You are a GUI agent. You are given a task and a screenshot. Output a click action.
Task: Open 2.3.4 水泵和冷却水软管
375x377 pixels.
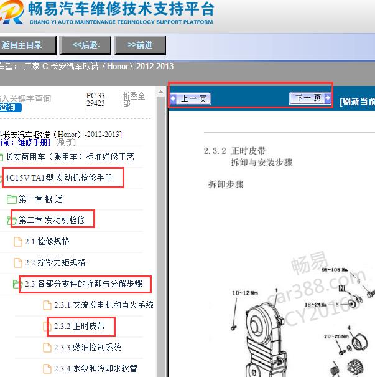click(96, 368)
